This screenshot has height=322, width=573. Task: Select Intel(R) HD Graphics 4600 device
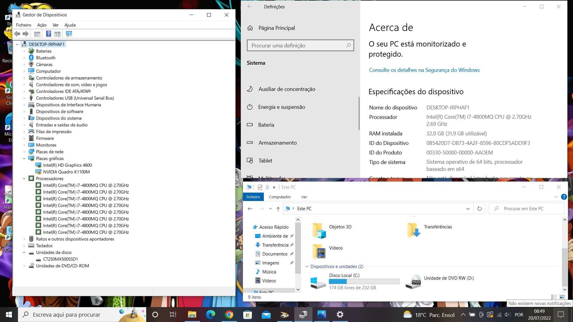67,165
